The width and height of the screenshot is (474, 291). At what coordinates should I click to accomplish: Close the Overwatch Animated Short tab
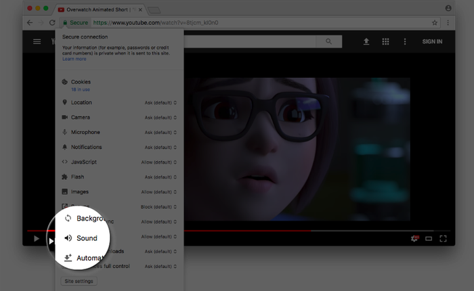[140, 9]
